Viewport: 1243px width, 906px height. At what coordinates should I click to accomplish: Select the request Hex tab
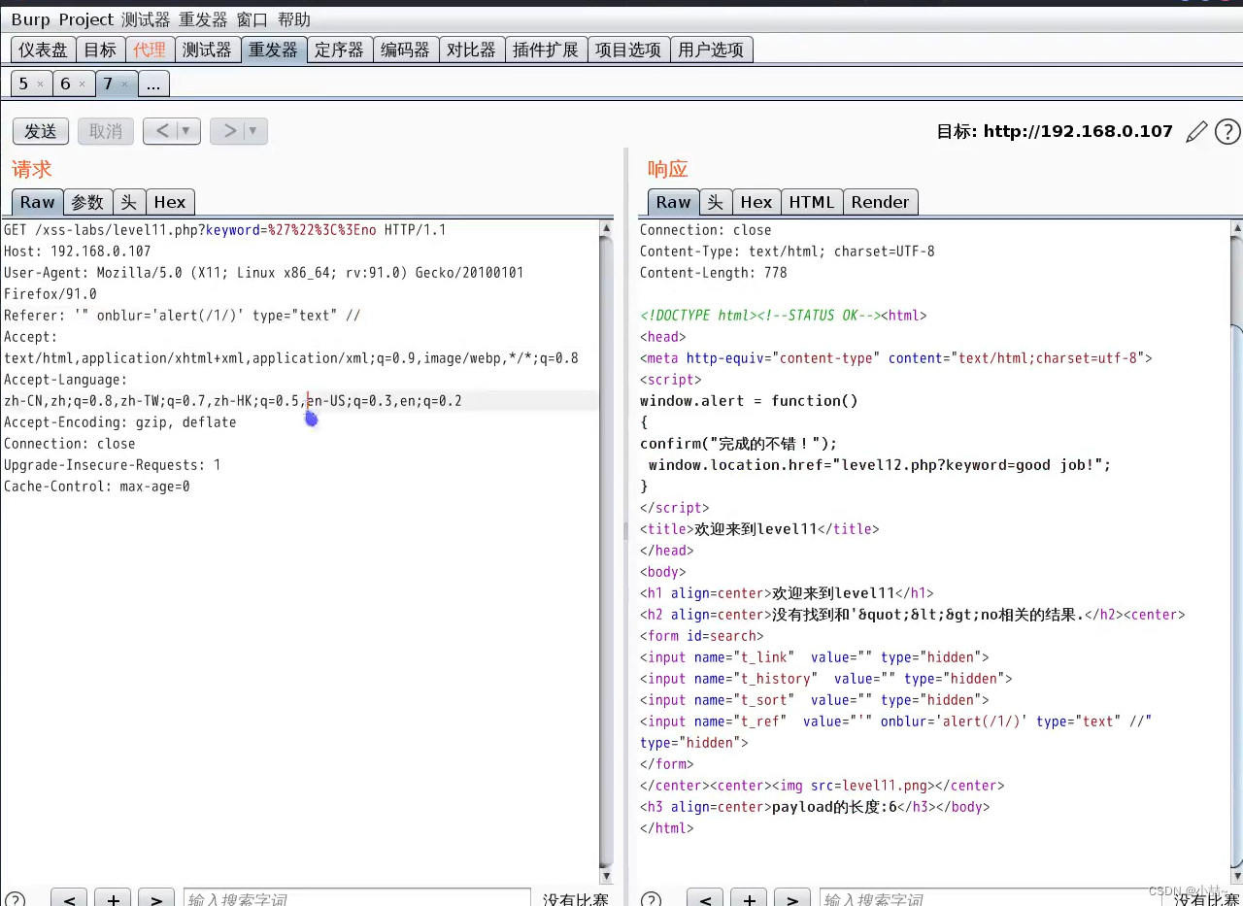[169, 202]
